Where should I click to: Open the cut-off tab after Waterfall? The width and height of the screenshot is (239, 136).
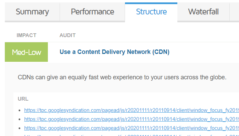coord(234,12)
